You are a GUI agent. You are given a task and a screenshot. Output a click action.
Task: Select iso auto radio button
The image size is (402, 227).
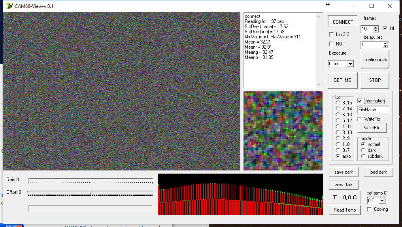(338, 156)
